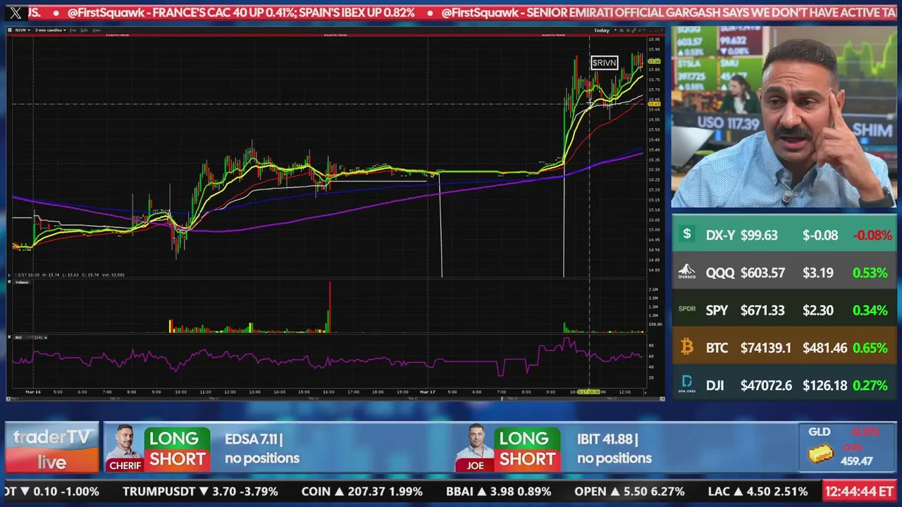Select the QQQ price $603.57
Screen dimensions: 902x507
[762, 273]
